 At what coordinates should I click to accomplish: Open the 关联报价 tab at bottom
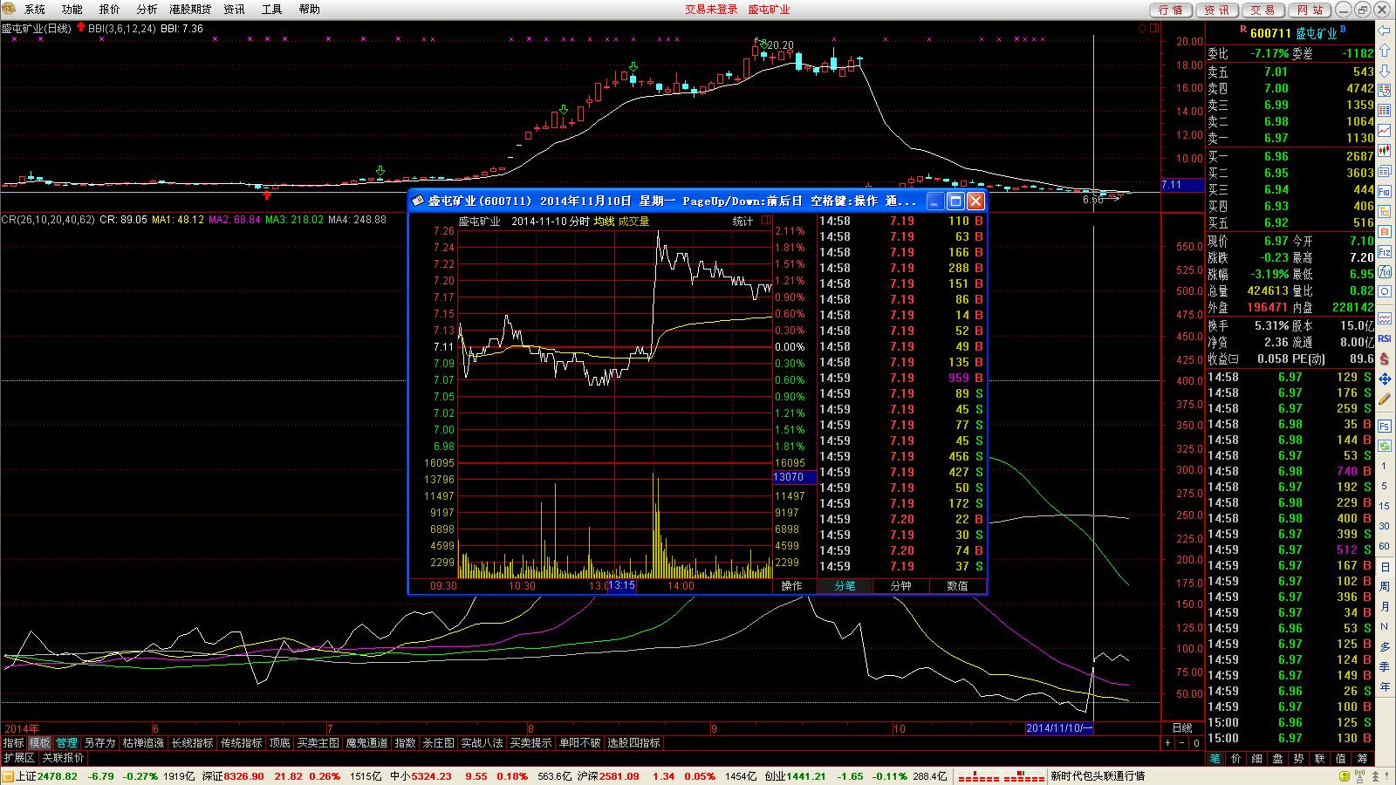[64, 758]
